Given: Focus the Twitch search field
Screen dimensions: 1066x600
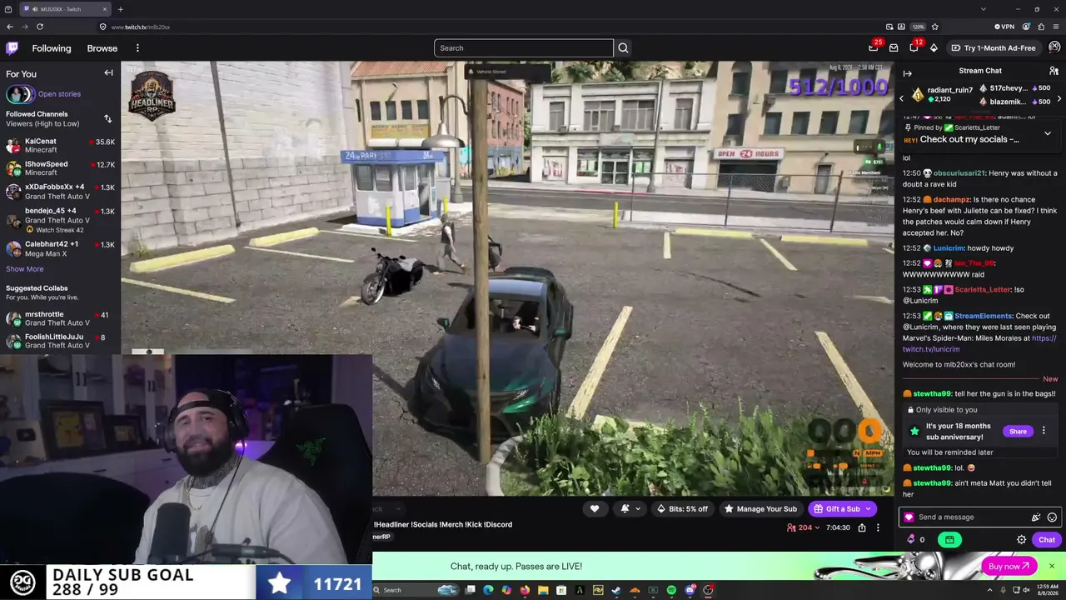Looking at the screenshot, I should click(524, 48).
